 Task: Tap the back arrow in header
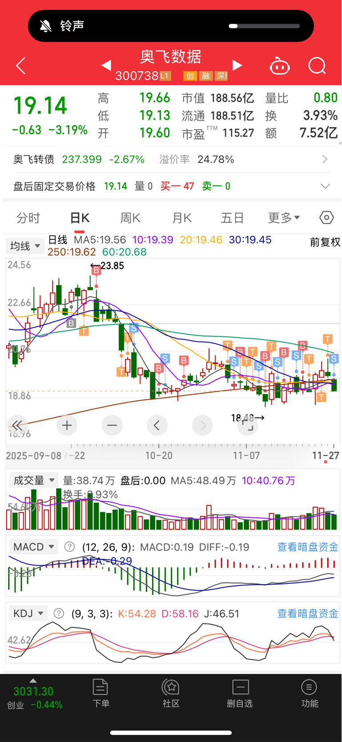point(20,66)
